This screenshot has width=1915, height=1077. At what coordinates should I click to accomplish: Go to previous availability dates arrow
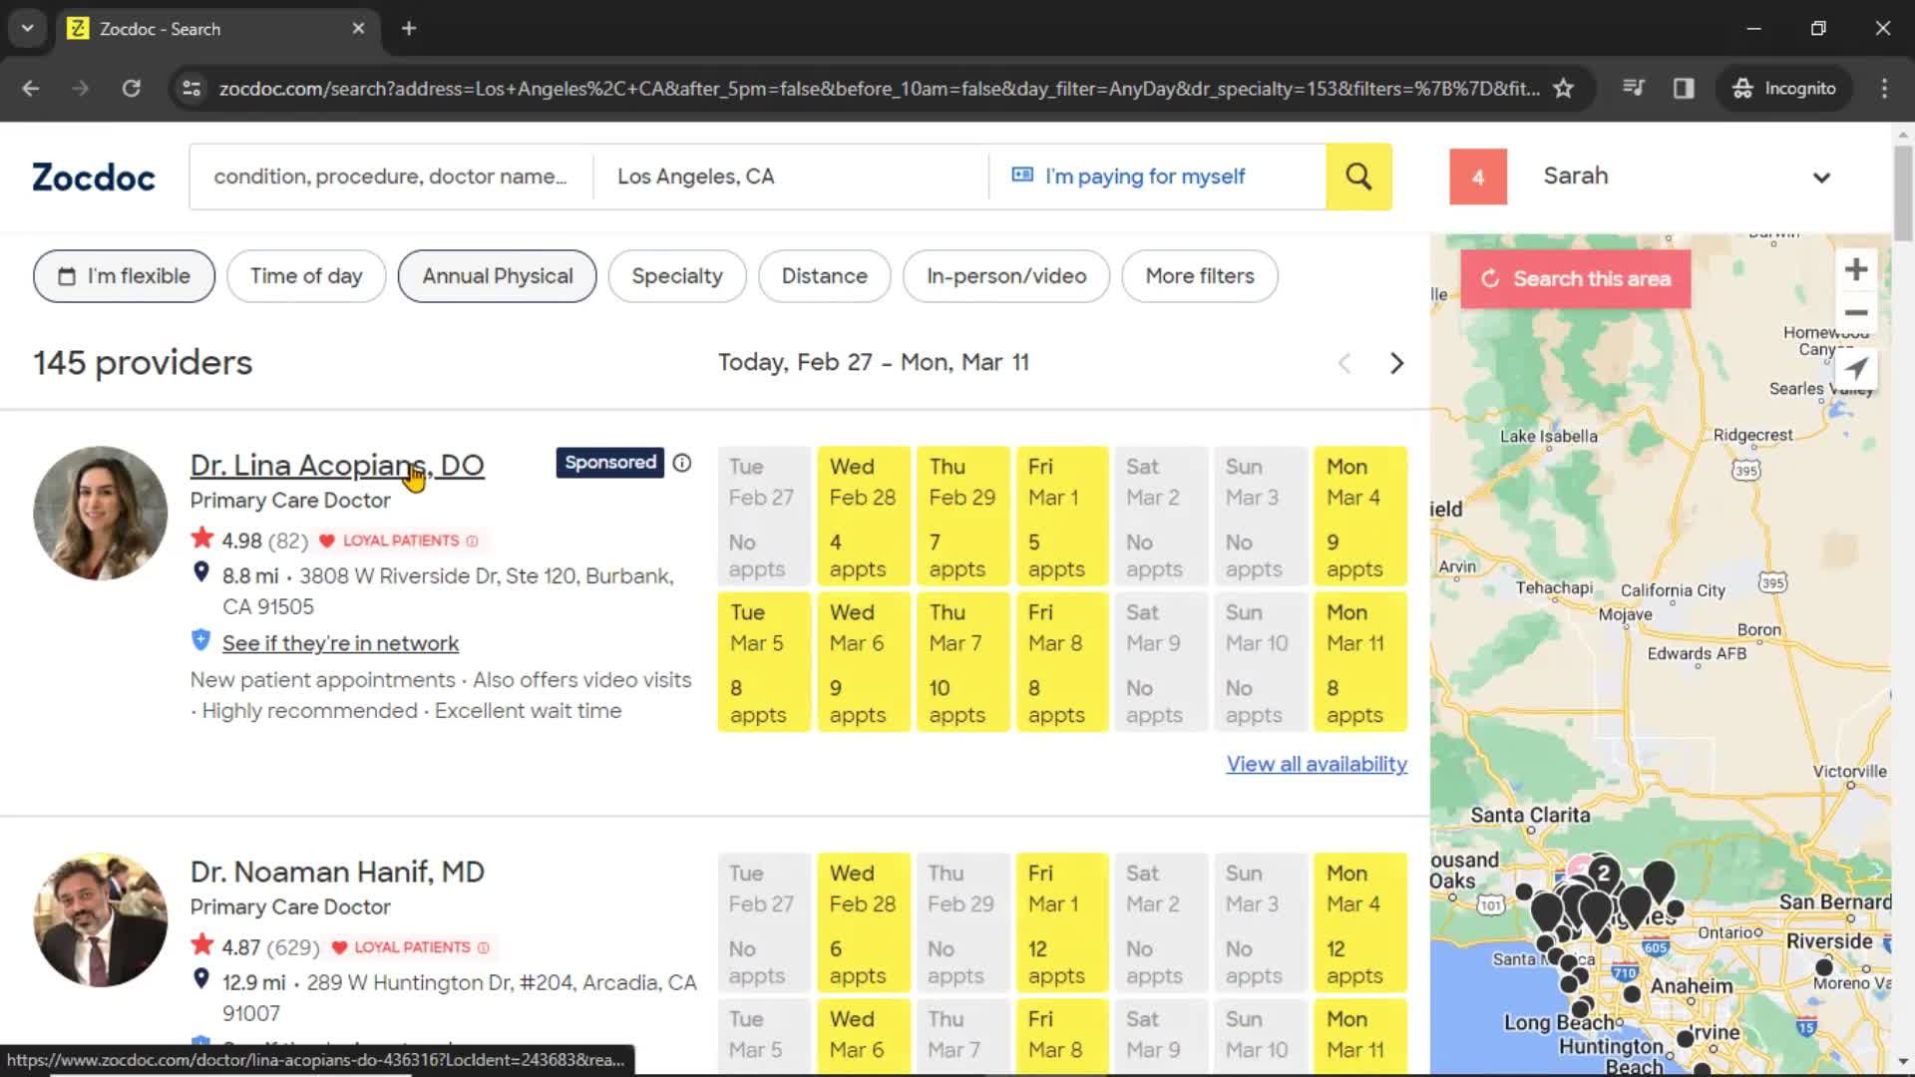point(1344,363)
